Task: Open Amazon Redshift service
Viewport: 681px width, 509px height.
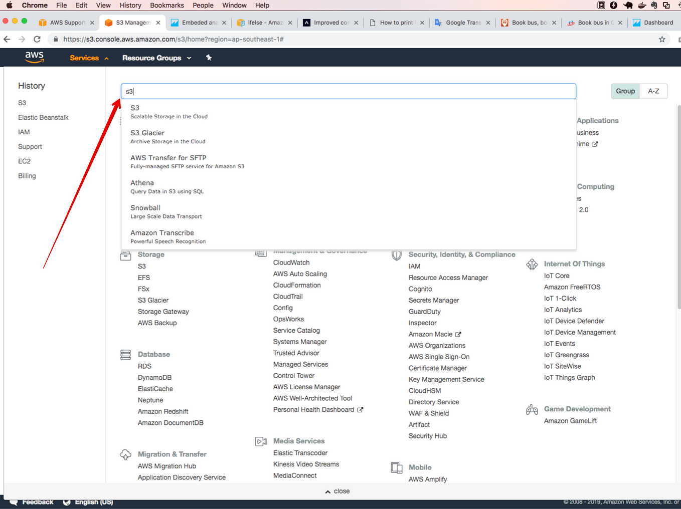Action: click(x=163, y=412)
